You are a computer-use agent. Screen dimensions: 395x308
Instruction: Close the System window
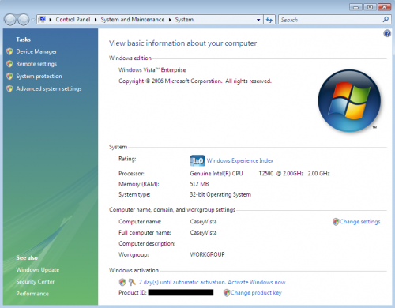pos(384,7)
